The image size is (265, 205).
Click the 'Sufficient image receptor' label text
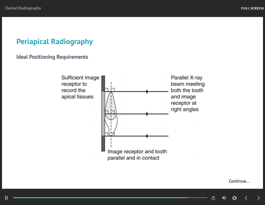pos(80,87)
